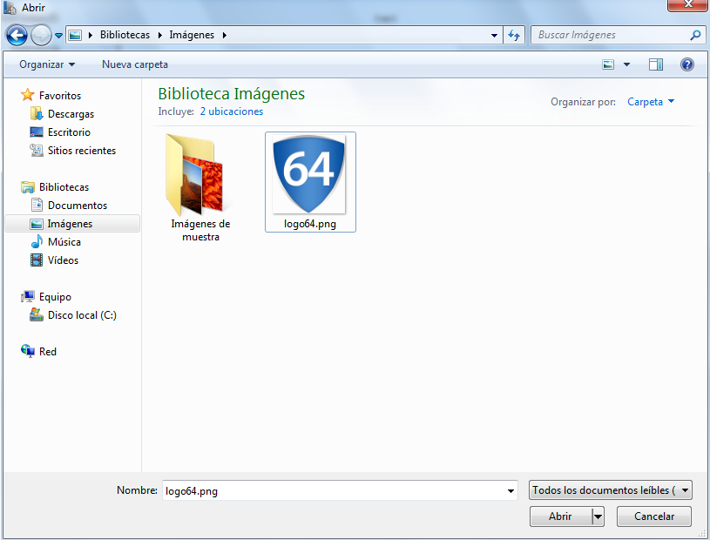Screen dimensions: 710x540
Task: Open file type filter dropdown
Action: (x=610, y=490)
